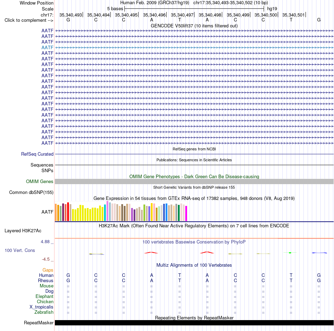Click the PhyloP lower value -4.5
Image resolution: width=334 pixels, height=331 pixels.
46,259
